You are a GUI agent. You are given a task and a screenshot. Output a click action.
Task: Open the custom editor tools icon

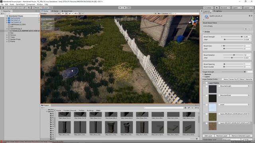[x=29, y=8]
